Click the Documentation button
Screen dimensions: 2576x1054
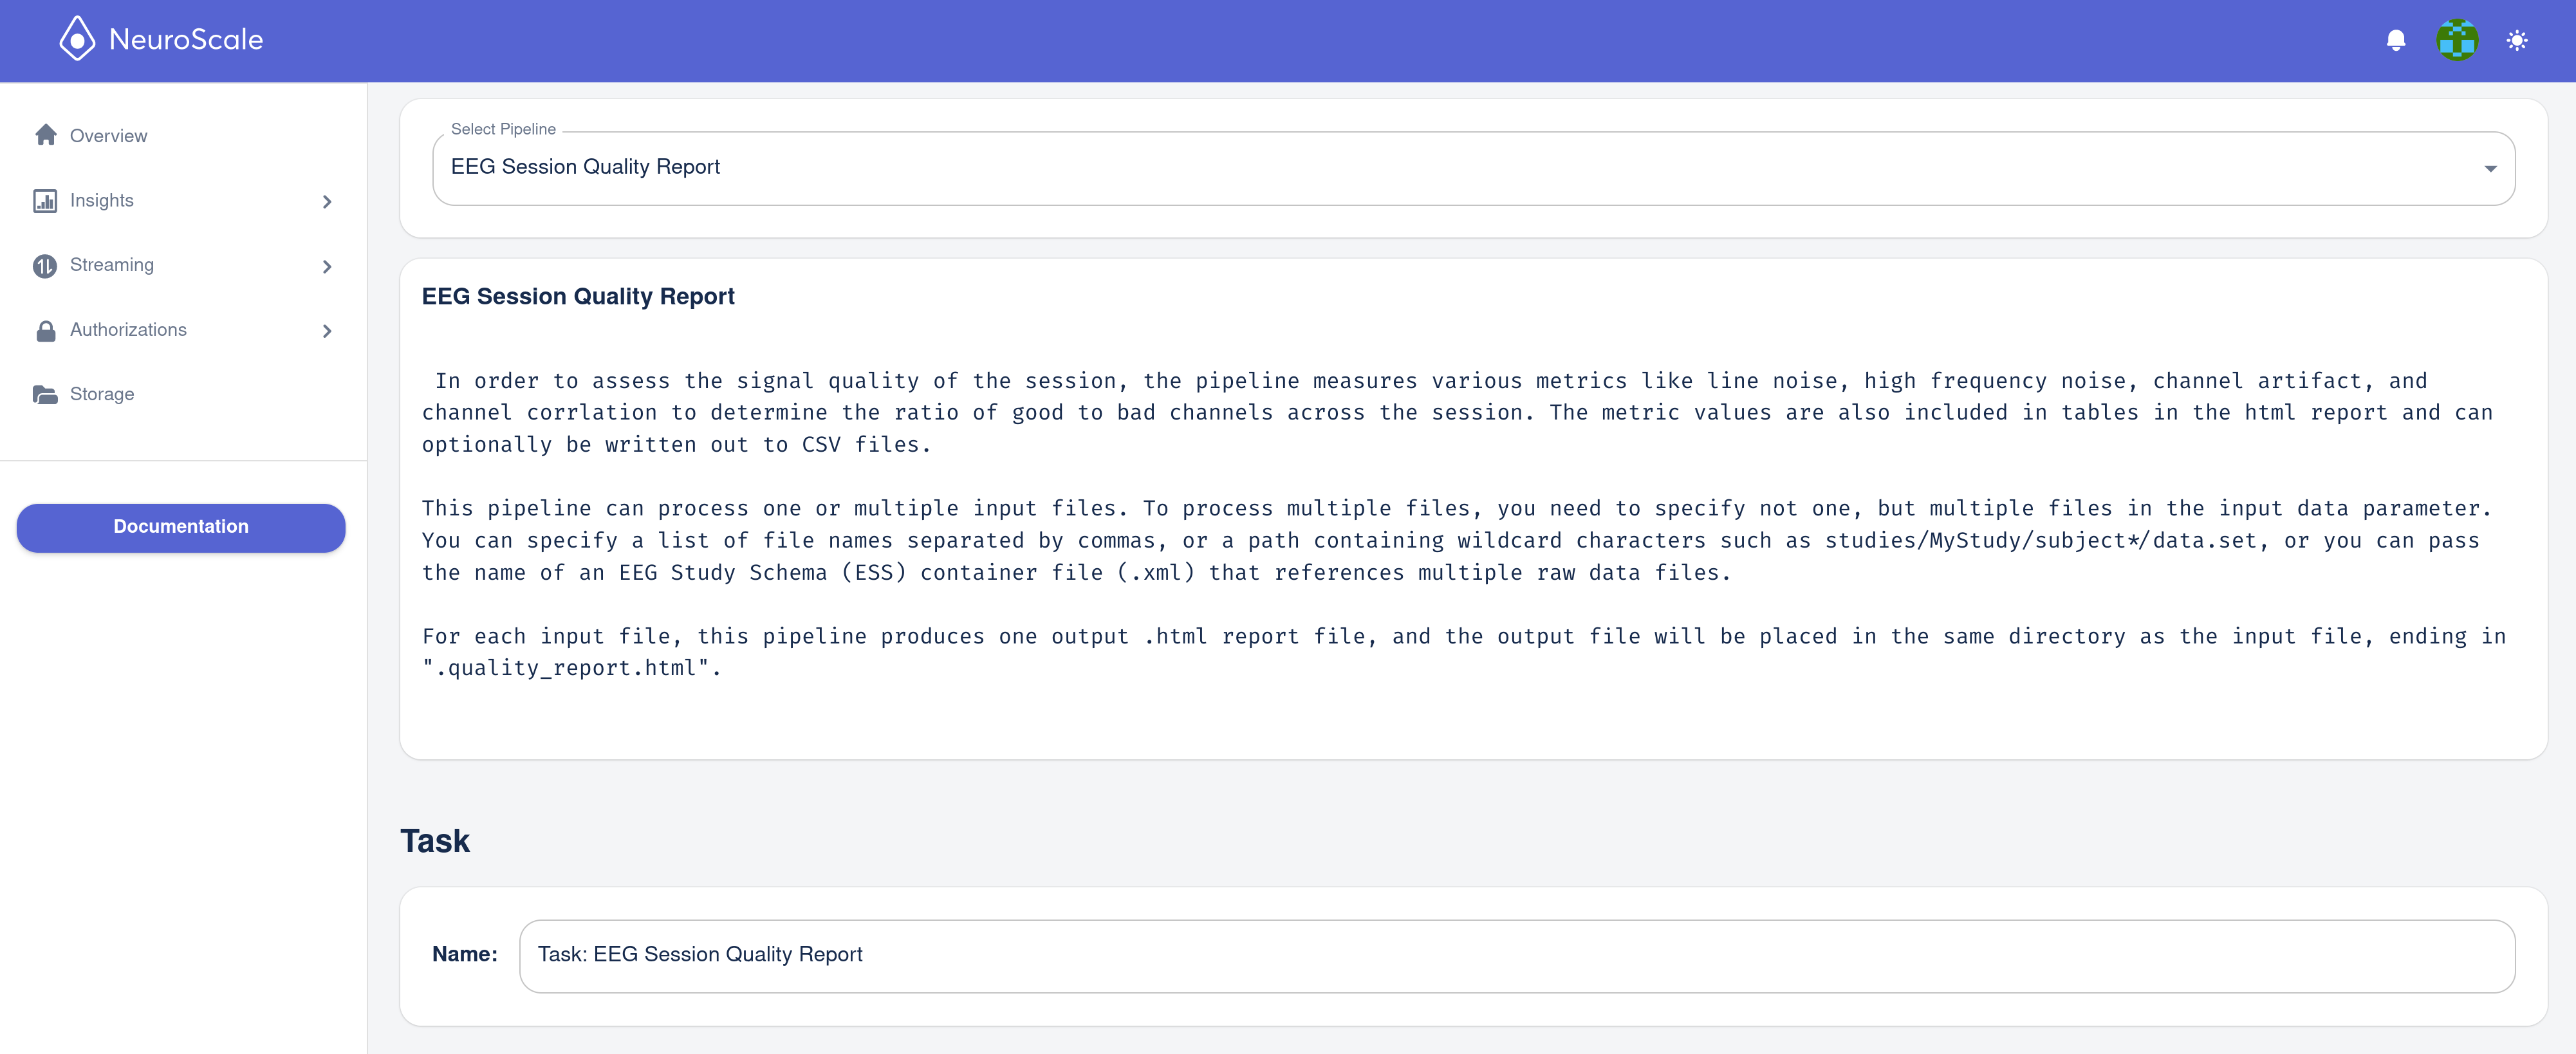click(x=181, y=527)
